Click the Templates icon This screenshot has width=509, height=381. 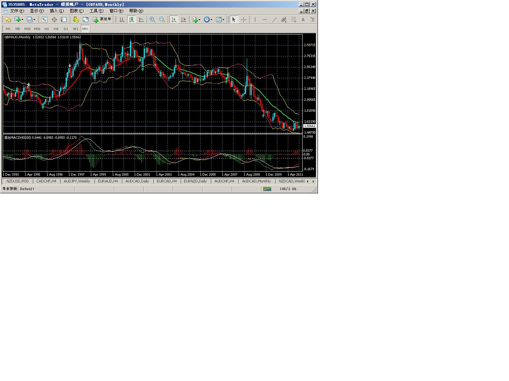coord(218,20)
